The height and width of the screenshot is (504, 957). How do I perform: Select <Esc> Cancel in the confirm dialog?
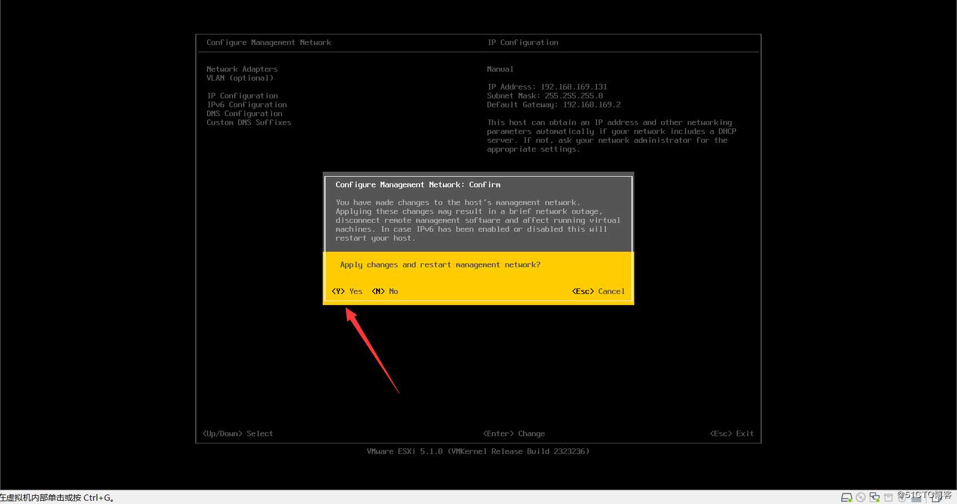[x=599, y=291]
